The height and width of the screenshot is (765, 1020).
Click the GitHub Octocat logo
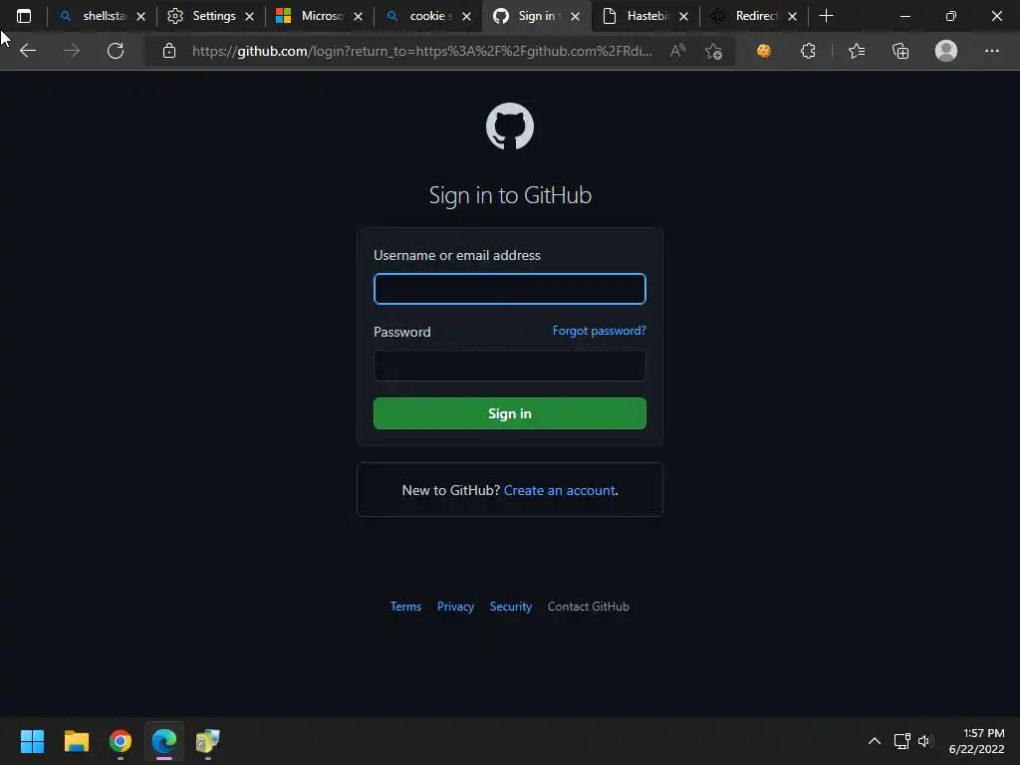click(509, 127)
